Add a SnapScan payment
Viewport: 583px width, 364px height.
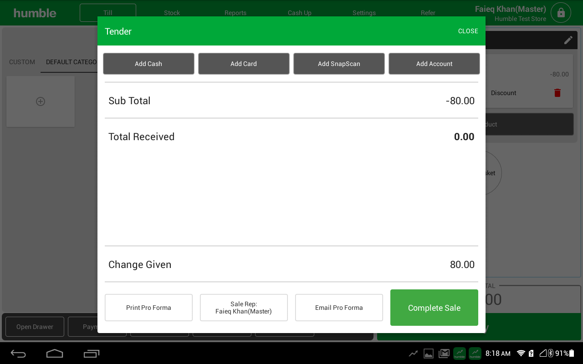pos(339,64)
